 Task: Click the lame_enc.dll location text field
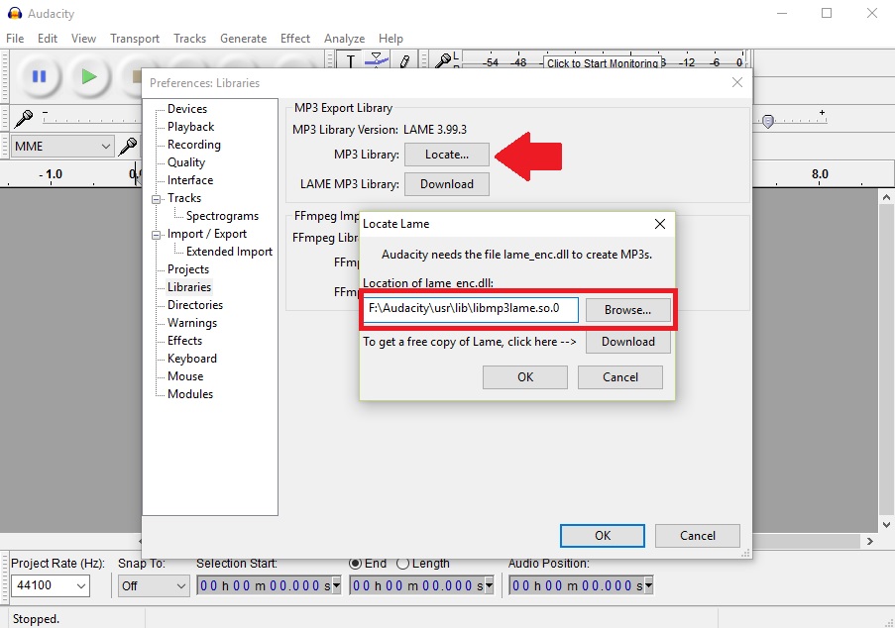click(x=471, y=309)
